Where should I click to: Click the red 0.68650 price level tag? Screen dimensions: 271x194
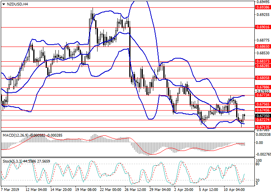[262, 46]
